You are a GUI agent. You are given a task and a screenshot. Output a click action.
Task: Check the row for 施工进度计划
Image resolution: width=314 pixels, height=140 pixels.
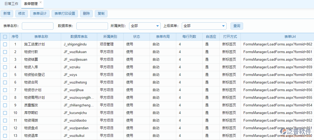click(x=5, y=44)
